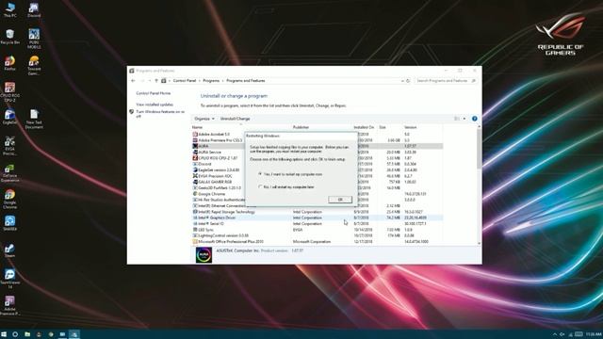Click OK in the Restarting Windows dialog
Screen dimensions: 603x339
(340, 200)
